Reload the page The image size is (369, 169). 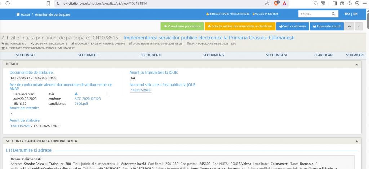click(8, 3)
